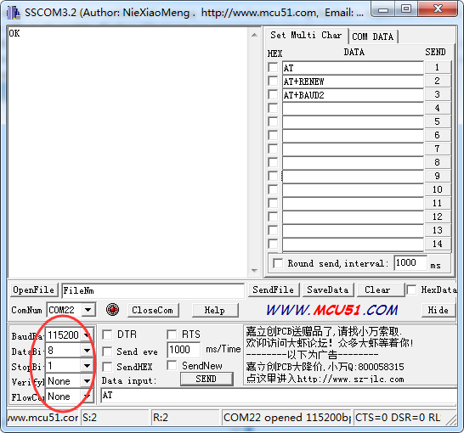Click the main SEND button
This screenshot has height=433, width=464.
pyautogui.click(x=207, y=379)
